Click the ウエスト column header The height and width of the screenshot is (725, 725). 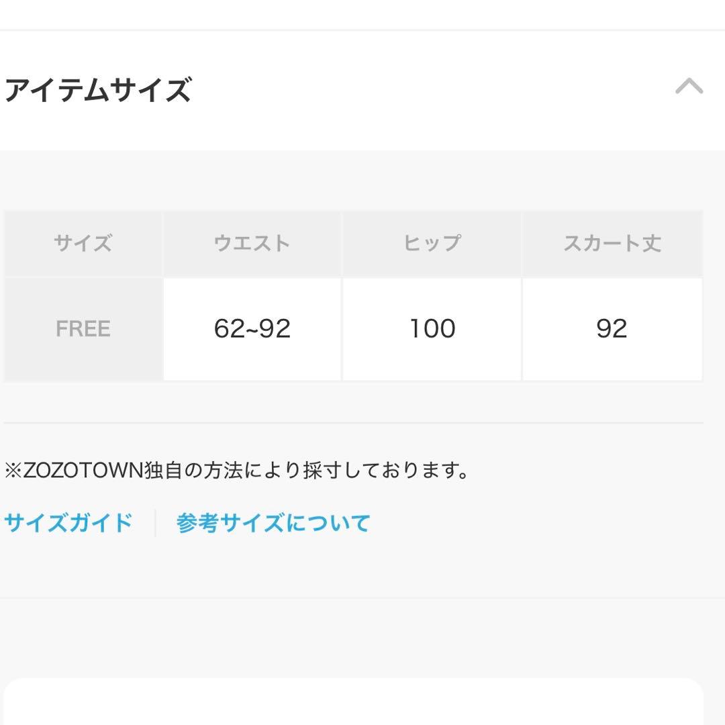click(x=252, y=243)
